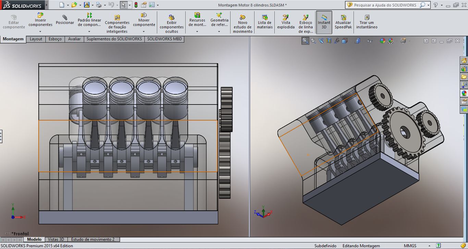Open the Estudo de movimento 2 tab
Image resolution: width=468 pixels, height=249 pixels.
[x=93, y=239]
